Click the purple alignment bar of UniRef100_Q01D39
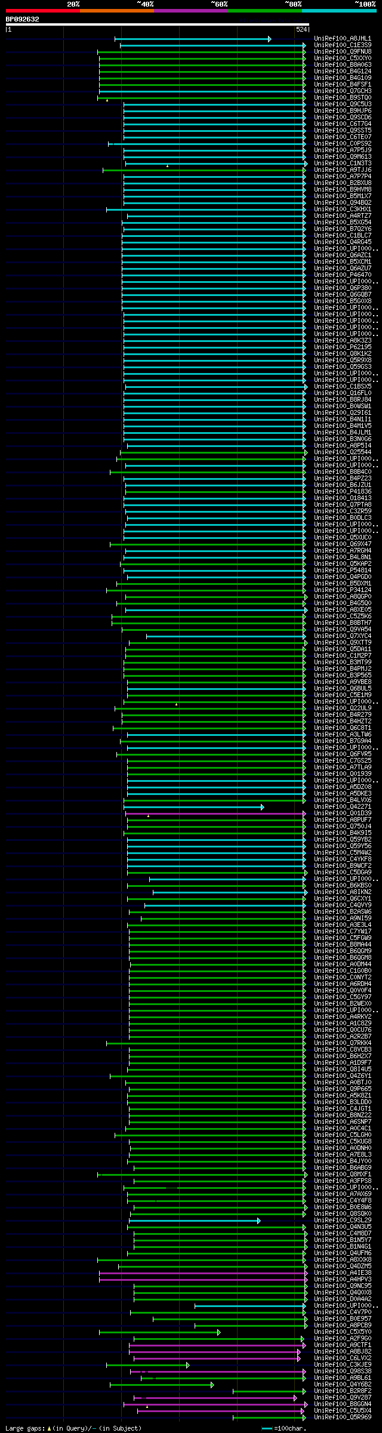Screen dimensions: 382x1433 (x=215, y=813)
